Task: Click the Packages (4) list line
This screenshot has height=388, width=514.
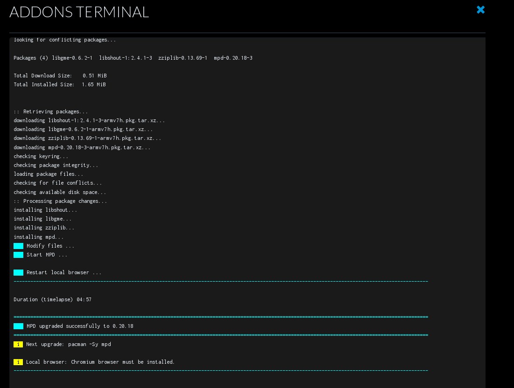Action: (x=133, y=58)
